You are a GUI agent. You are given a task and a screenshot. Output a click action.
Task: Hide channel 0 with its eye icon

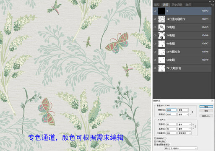point(155,11)
